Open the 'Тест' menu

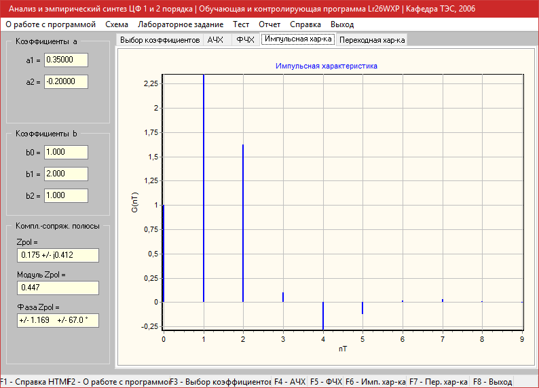pyautogui.click(x=240, y=24)
